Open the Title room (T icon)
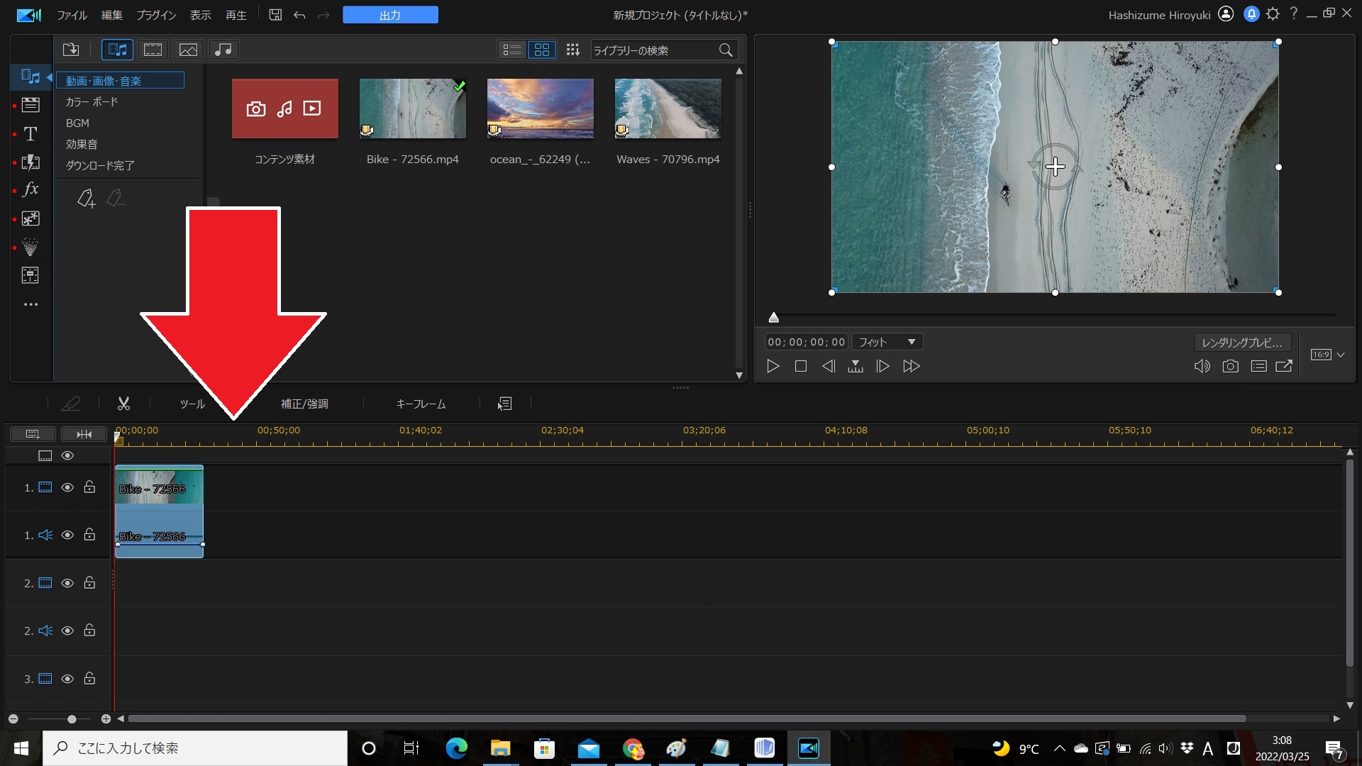Viewport: 1362px width, 766px height. 31,134
